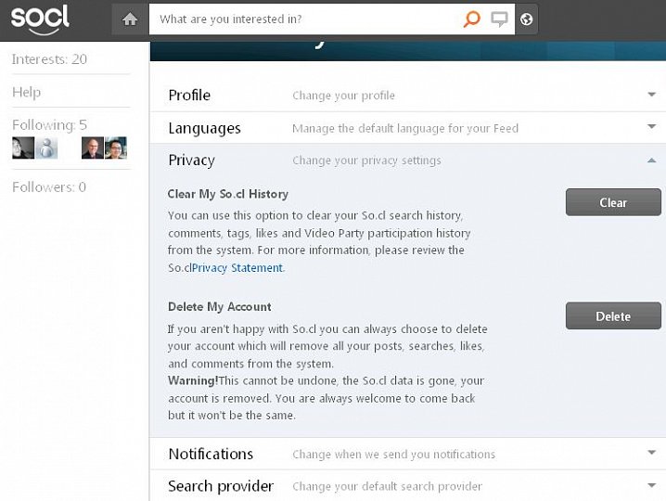This screenshot has height=501, width=666.
Task: Open the third followed user's avatar
Action: [x=92, y=148]
